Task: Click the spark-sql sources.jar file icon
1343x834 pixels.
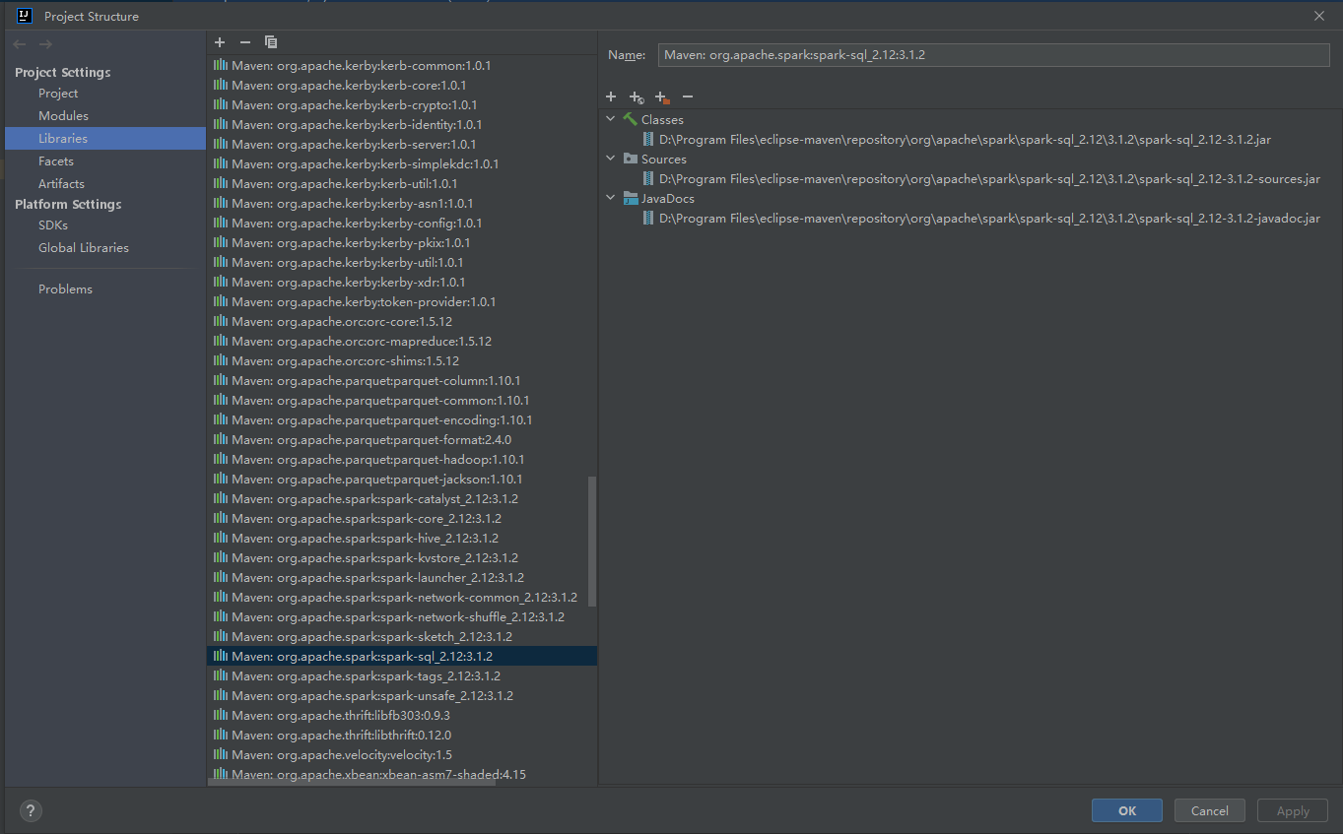Action: (x=648, y=178)
